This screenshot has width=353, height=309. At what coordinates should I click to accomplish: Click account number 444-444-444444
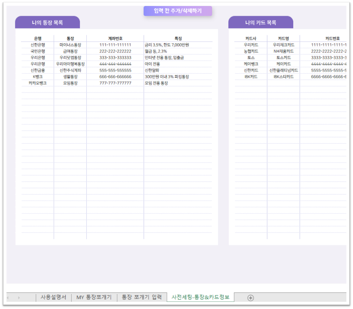click(115, 64)
